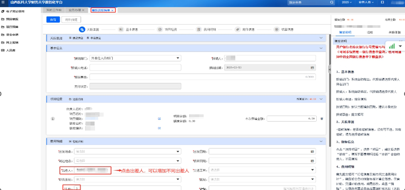
Task: Delete the project row with the trash icon
Action: point(322,118)
